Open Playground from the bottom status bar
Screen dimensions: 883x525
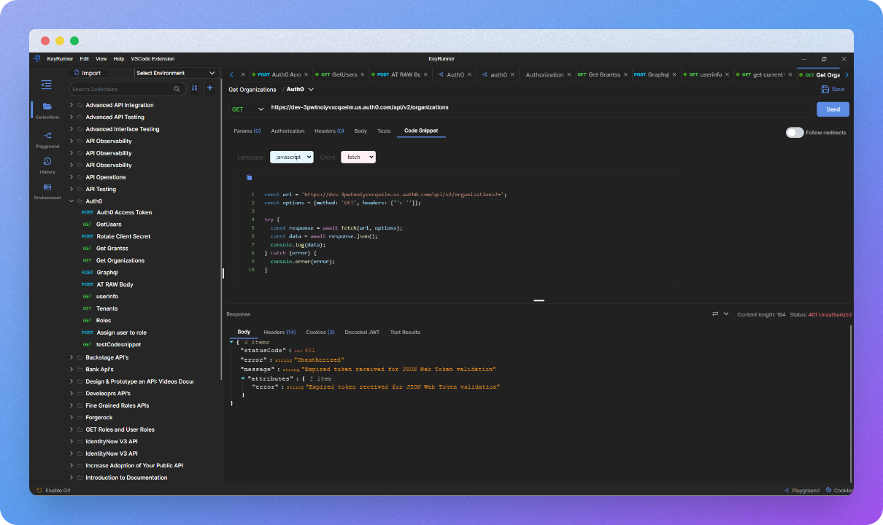tap(801, 490)
